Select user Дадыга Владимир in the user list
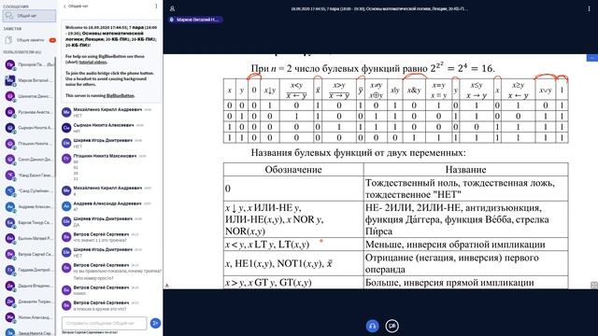The width and height of the screenshot is (598, 336). point(29,286)
